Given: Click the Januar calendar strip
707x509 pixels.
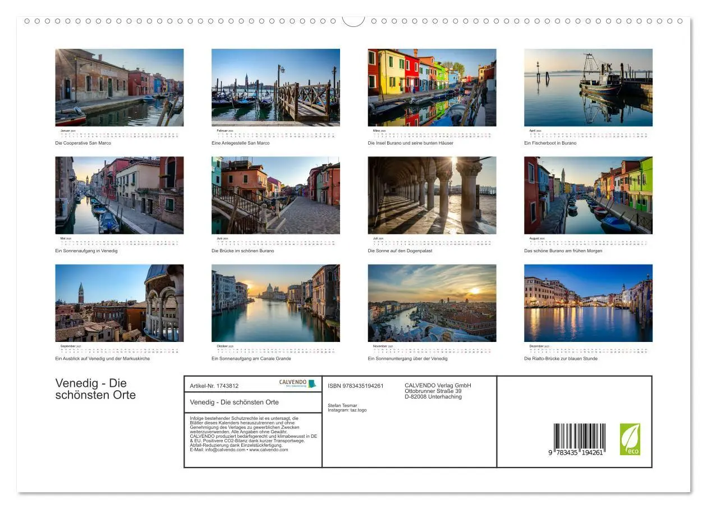Looking at the screenshot, I should point(120,134).
